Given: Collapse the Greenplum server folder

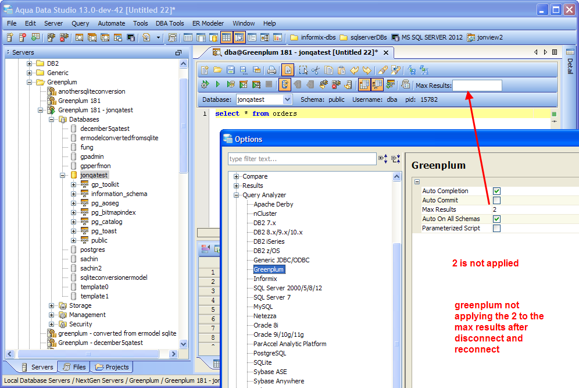Looking at the screenshot, I should coord(29,82).
